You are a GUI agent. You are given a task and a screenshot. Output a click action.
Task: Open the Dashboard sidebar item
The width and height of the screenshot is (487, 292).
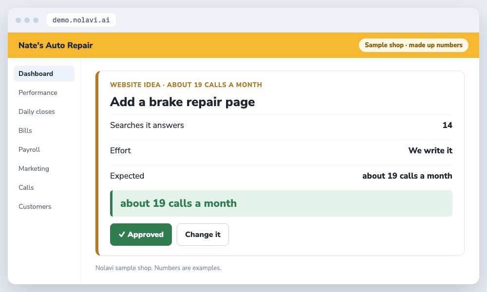coord(44,73)
